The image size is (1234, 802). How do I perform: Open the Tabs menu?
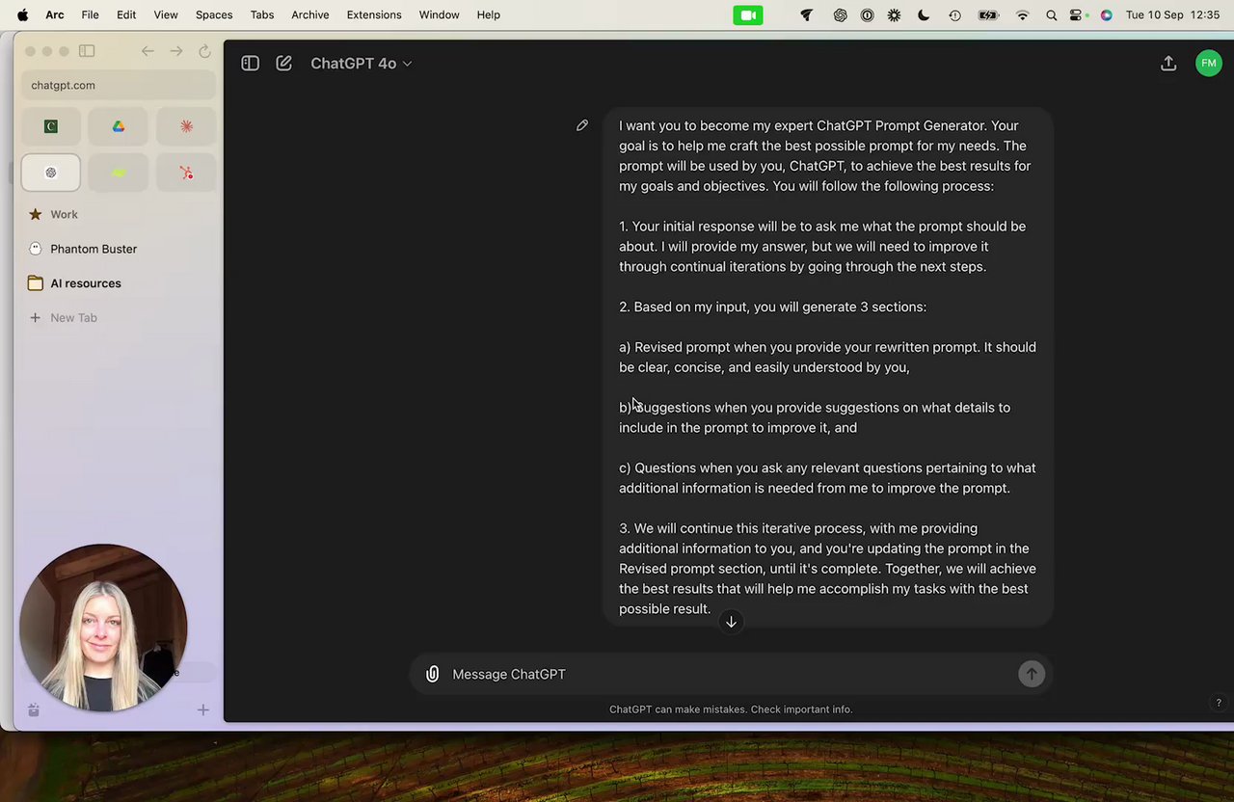coord(262,14)
